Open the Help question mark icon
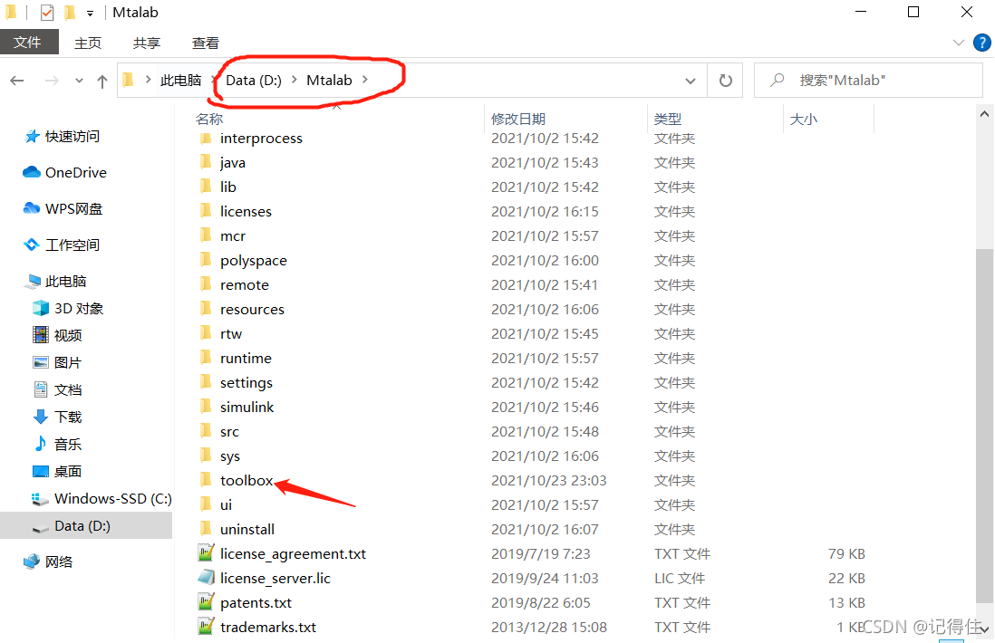The height and width of the screenshot is (643, 995). [981, 43]
